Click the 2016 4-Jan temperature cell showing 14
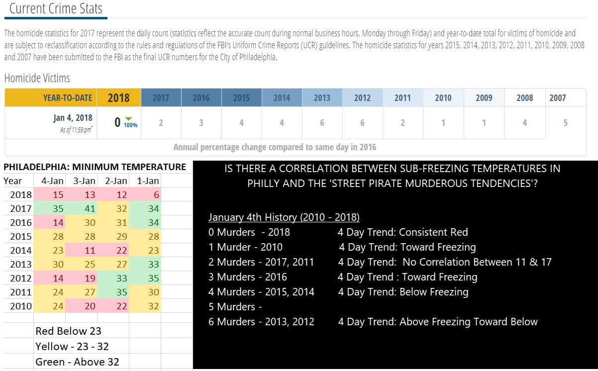The width and height of the screenshot is (598, 371). pos(50,222)
